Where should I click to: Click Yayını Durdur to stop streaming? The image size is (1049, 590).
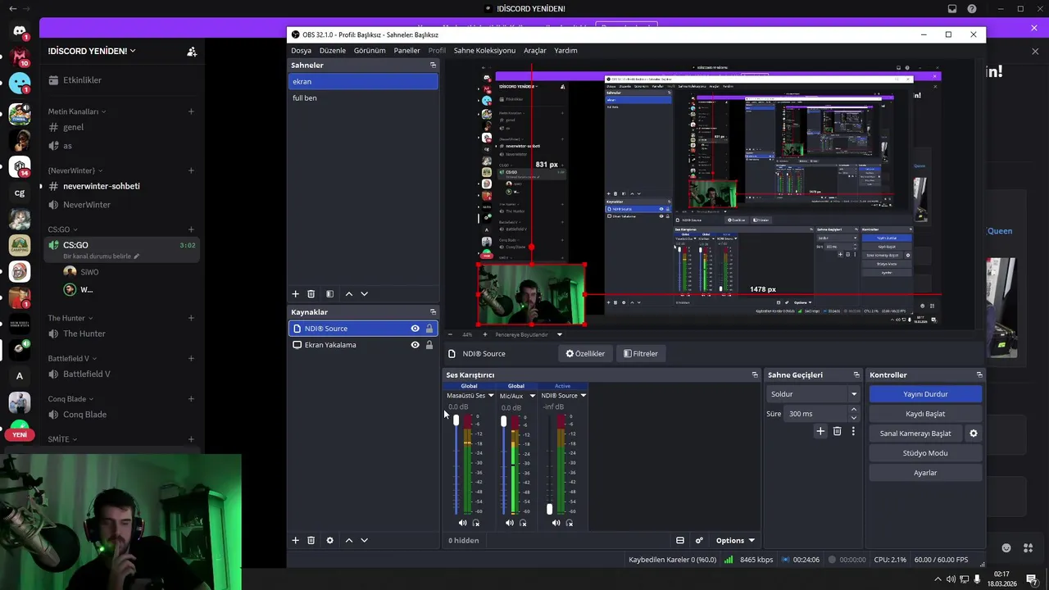[925, 394]
